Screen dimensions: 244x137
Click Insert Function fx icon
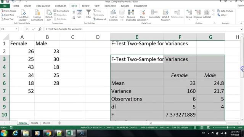[40, 29]
